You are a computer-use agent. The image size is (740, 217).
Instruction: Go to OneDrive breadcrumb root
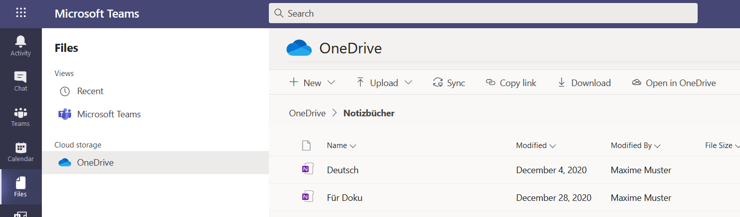point(307,113)
